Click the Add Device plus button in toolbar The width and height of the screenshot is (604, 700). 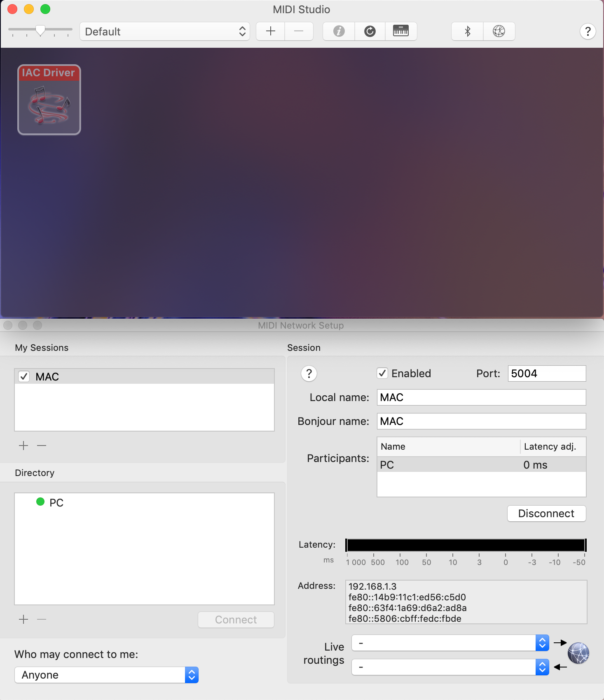pyautogui.click(x=270, y=31)
